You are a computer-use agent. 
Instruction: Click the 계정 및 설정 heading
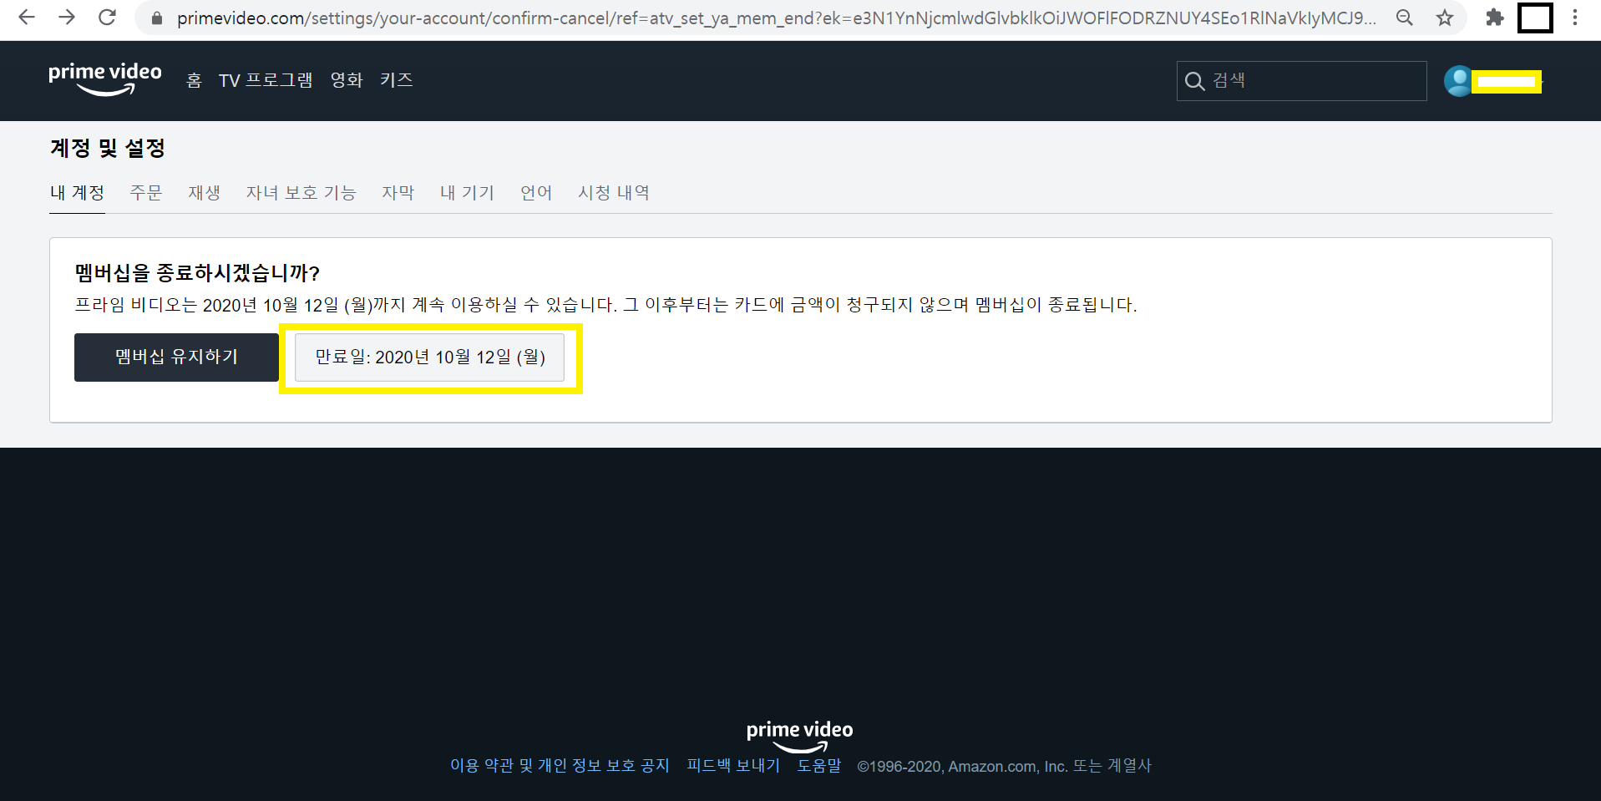108,149
